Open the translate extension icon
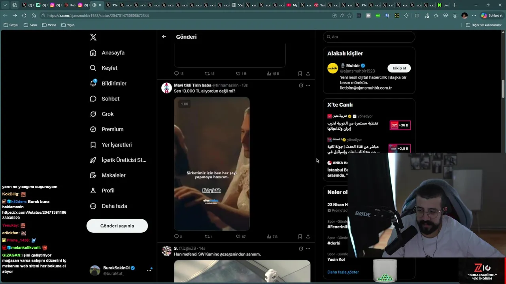The height and width of the screenshot is (284, 506). click(387, 16)
